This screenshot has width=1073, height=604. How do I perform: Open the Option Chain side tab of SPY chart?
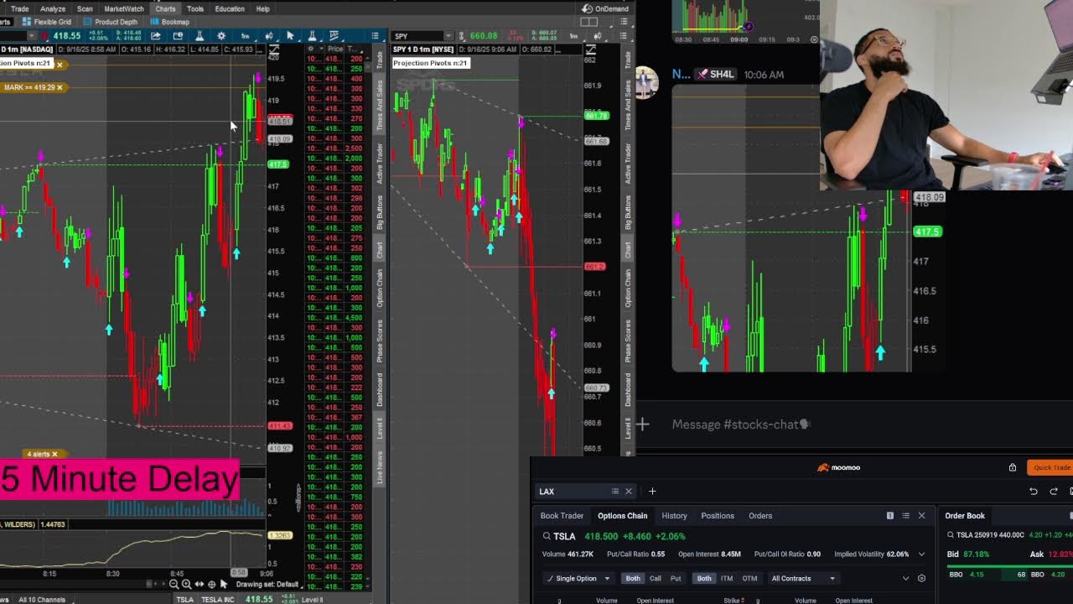click(628, 289)
